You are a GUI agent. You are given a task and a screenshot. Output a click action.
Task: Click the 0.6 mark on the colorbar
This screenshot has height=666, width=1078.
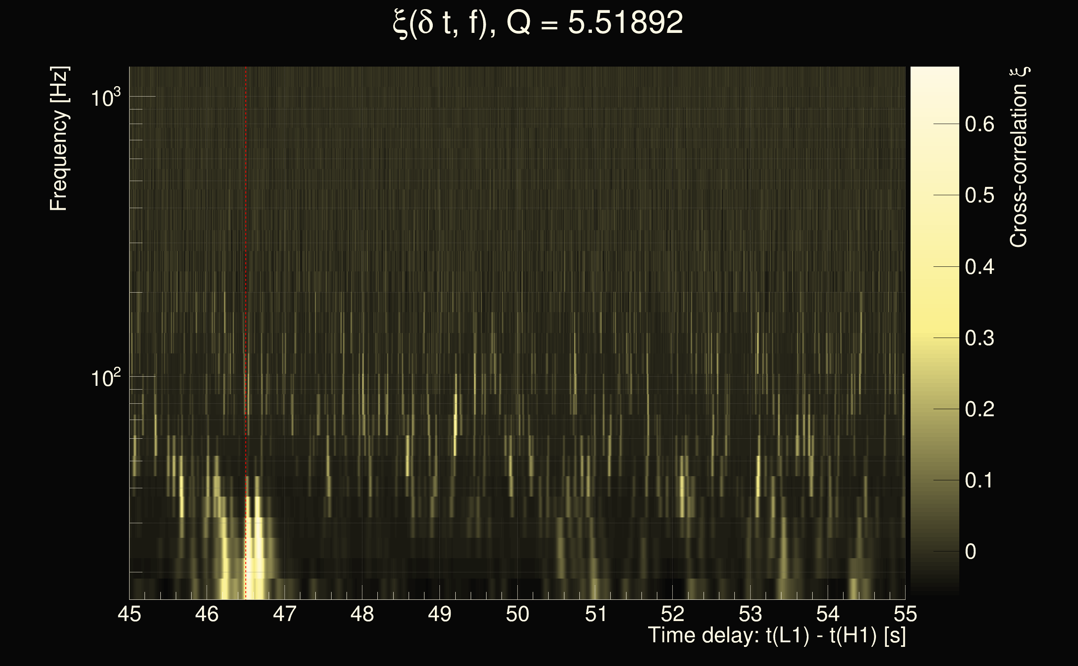coord(979,124)
